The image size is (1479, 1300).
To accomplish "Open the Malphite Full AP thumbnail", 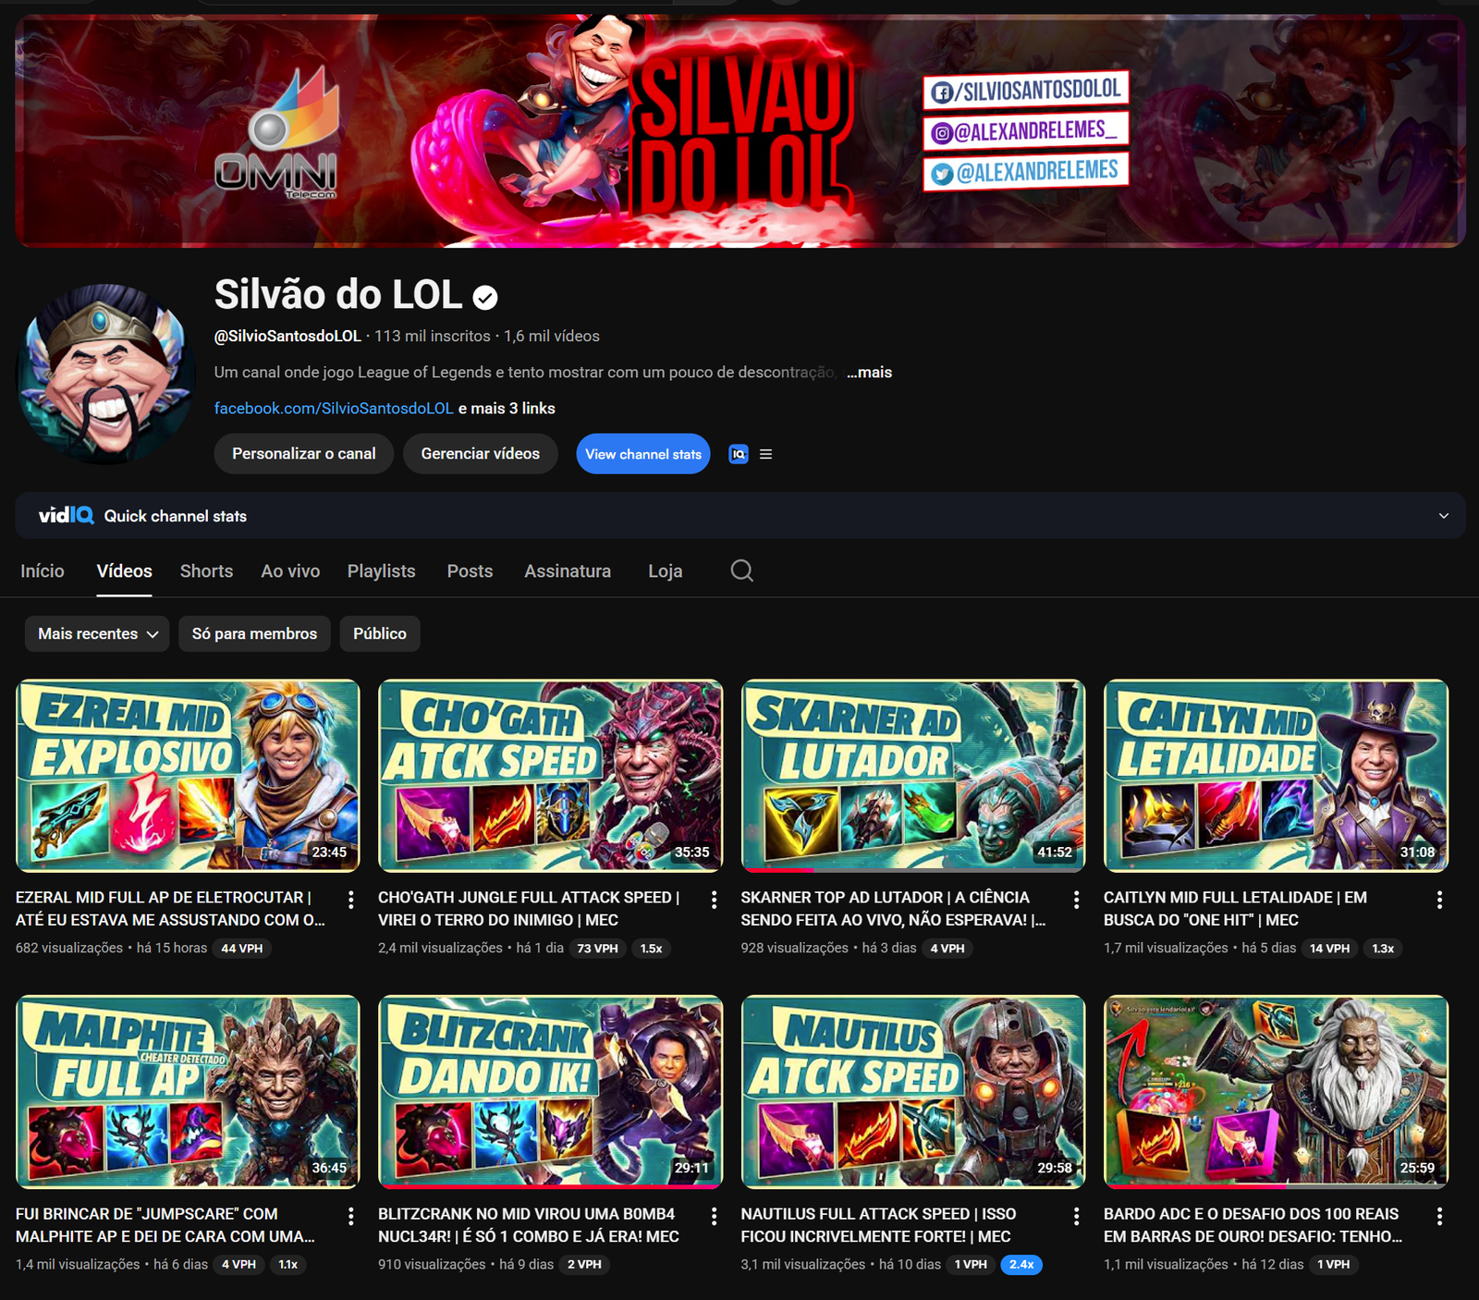I will tap(188, 1092).
